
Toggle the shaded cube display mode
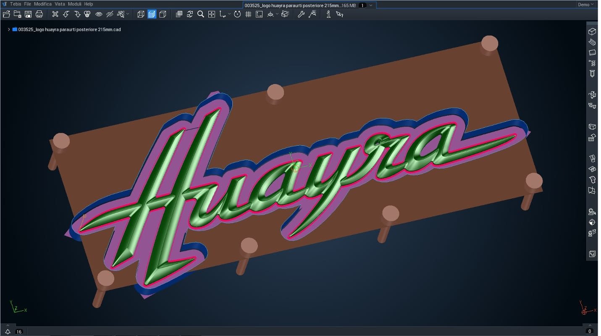click(152, 14)
